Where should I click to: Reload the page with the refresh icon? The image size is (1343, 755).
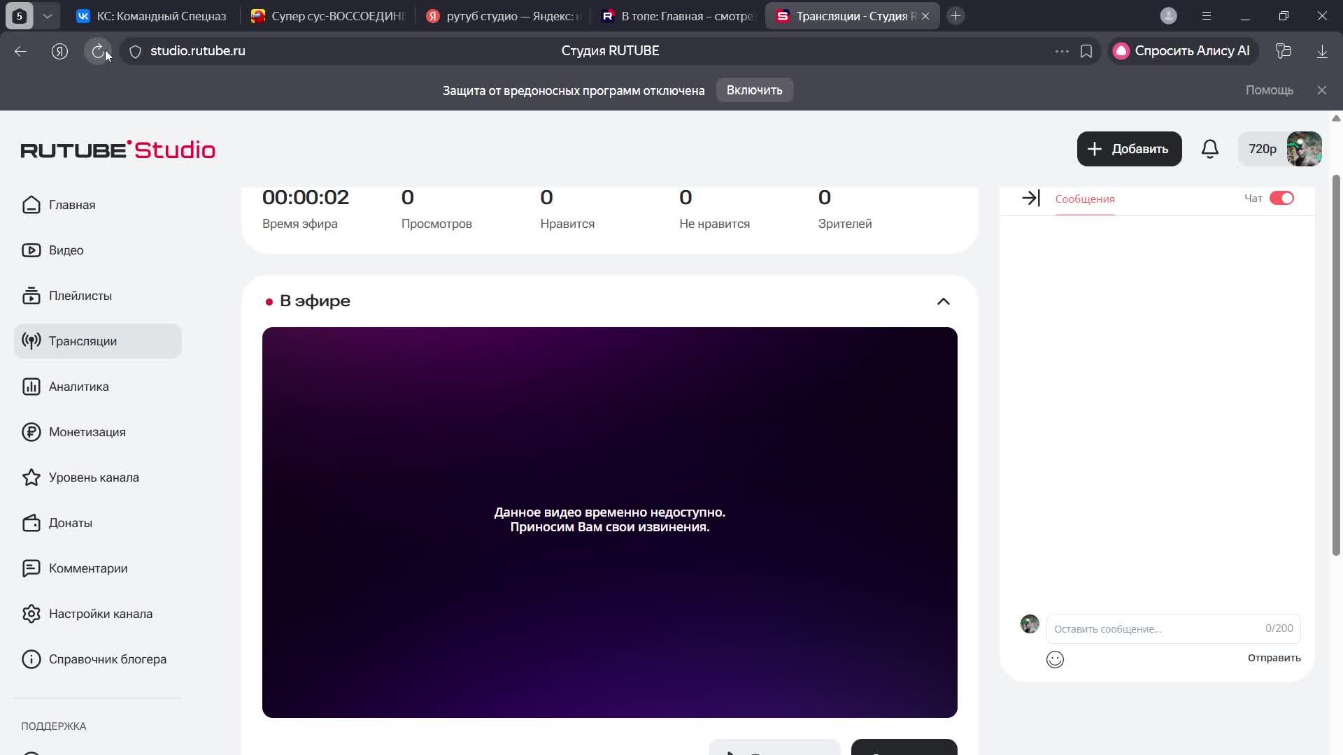[98, 51]
